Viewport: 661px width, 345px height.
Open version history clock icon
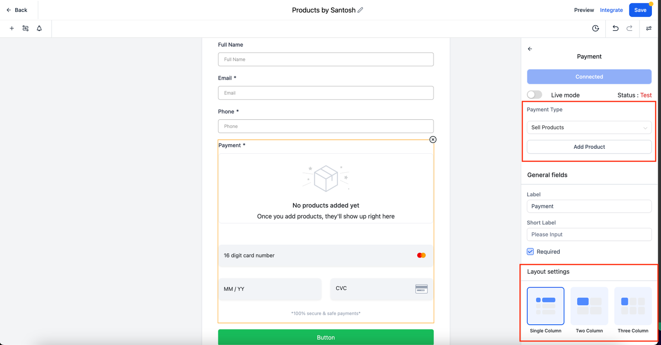595,29
